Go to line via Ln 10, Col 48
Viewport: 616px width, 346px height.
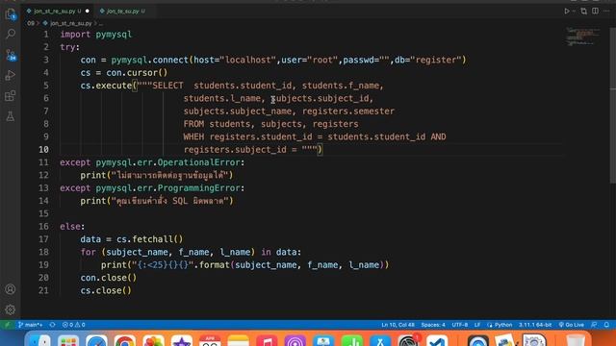(398, 325)
